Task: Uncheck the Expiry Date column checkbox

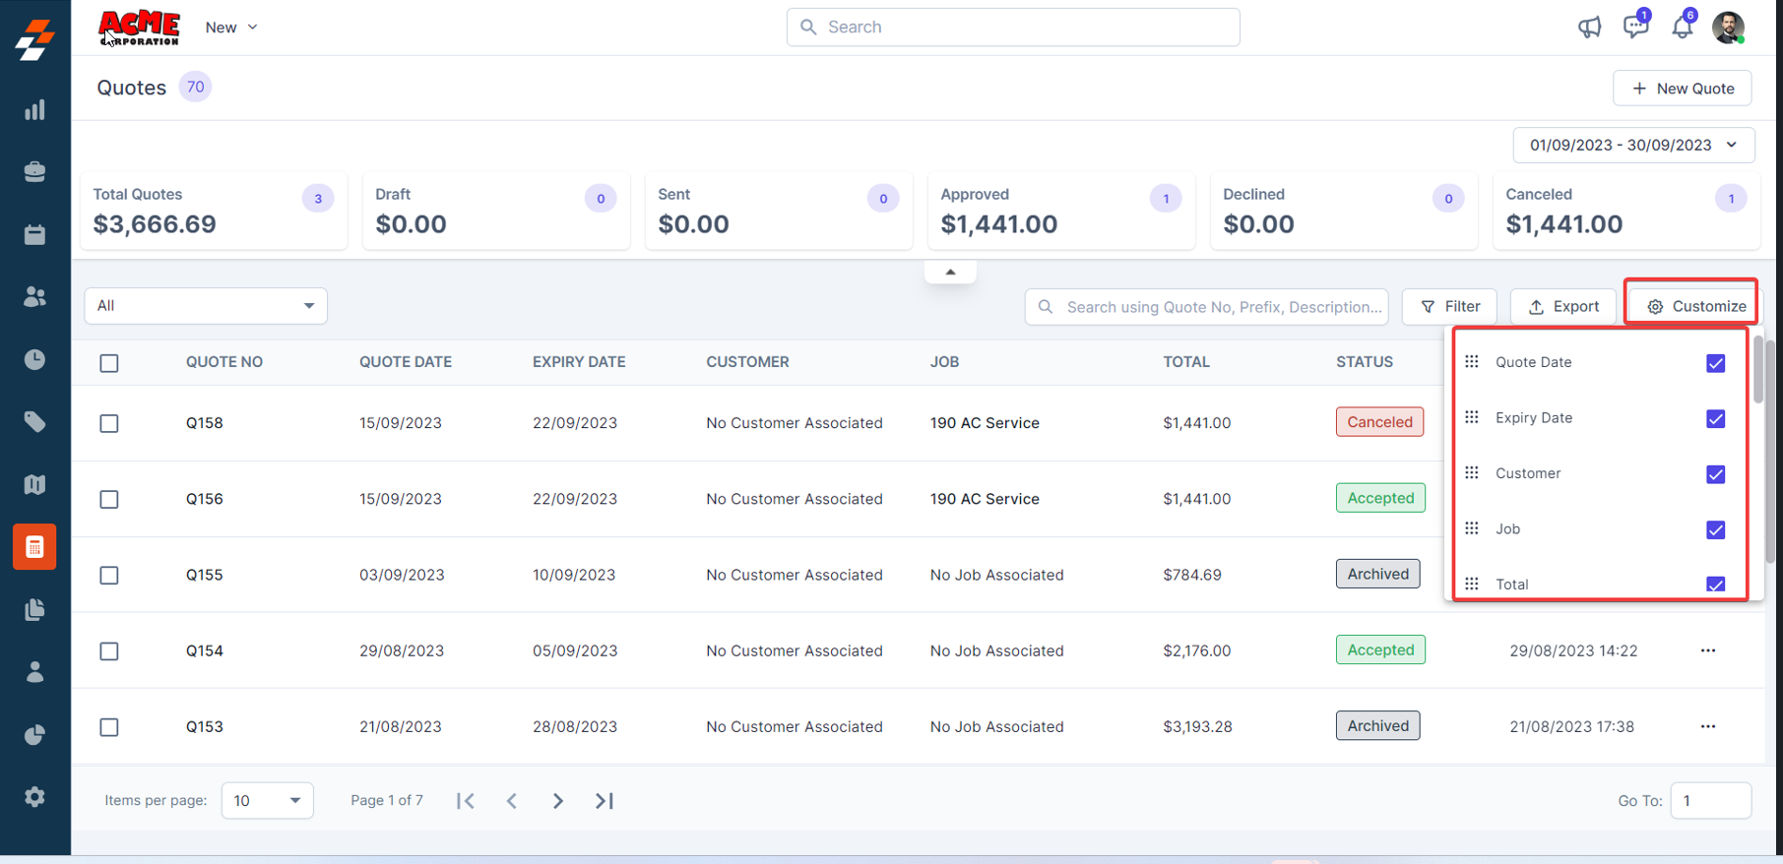Action: 1715,418
